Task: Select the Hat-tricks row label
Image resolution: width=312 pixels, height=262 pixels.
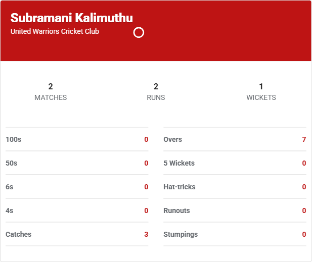Action: point(179,187)
